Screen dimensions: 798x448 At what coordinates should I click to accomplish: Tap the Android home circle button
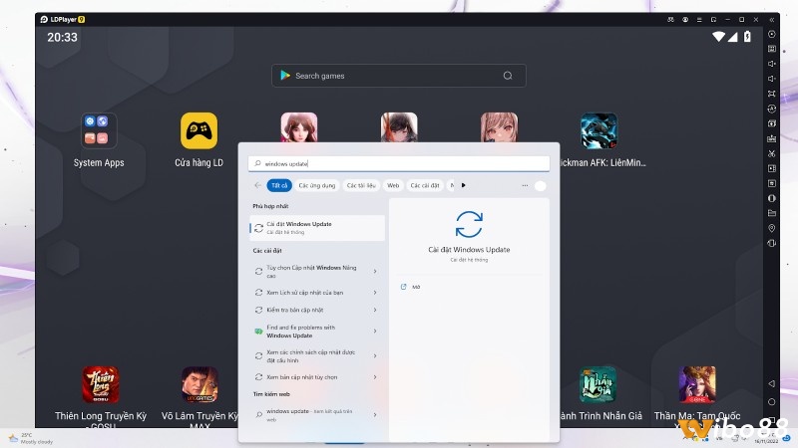pos(771,402)
